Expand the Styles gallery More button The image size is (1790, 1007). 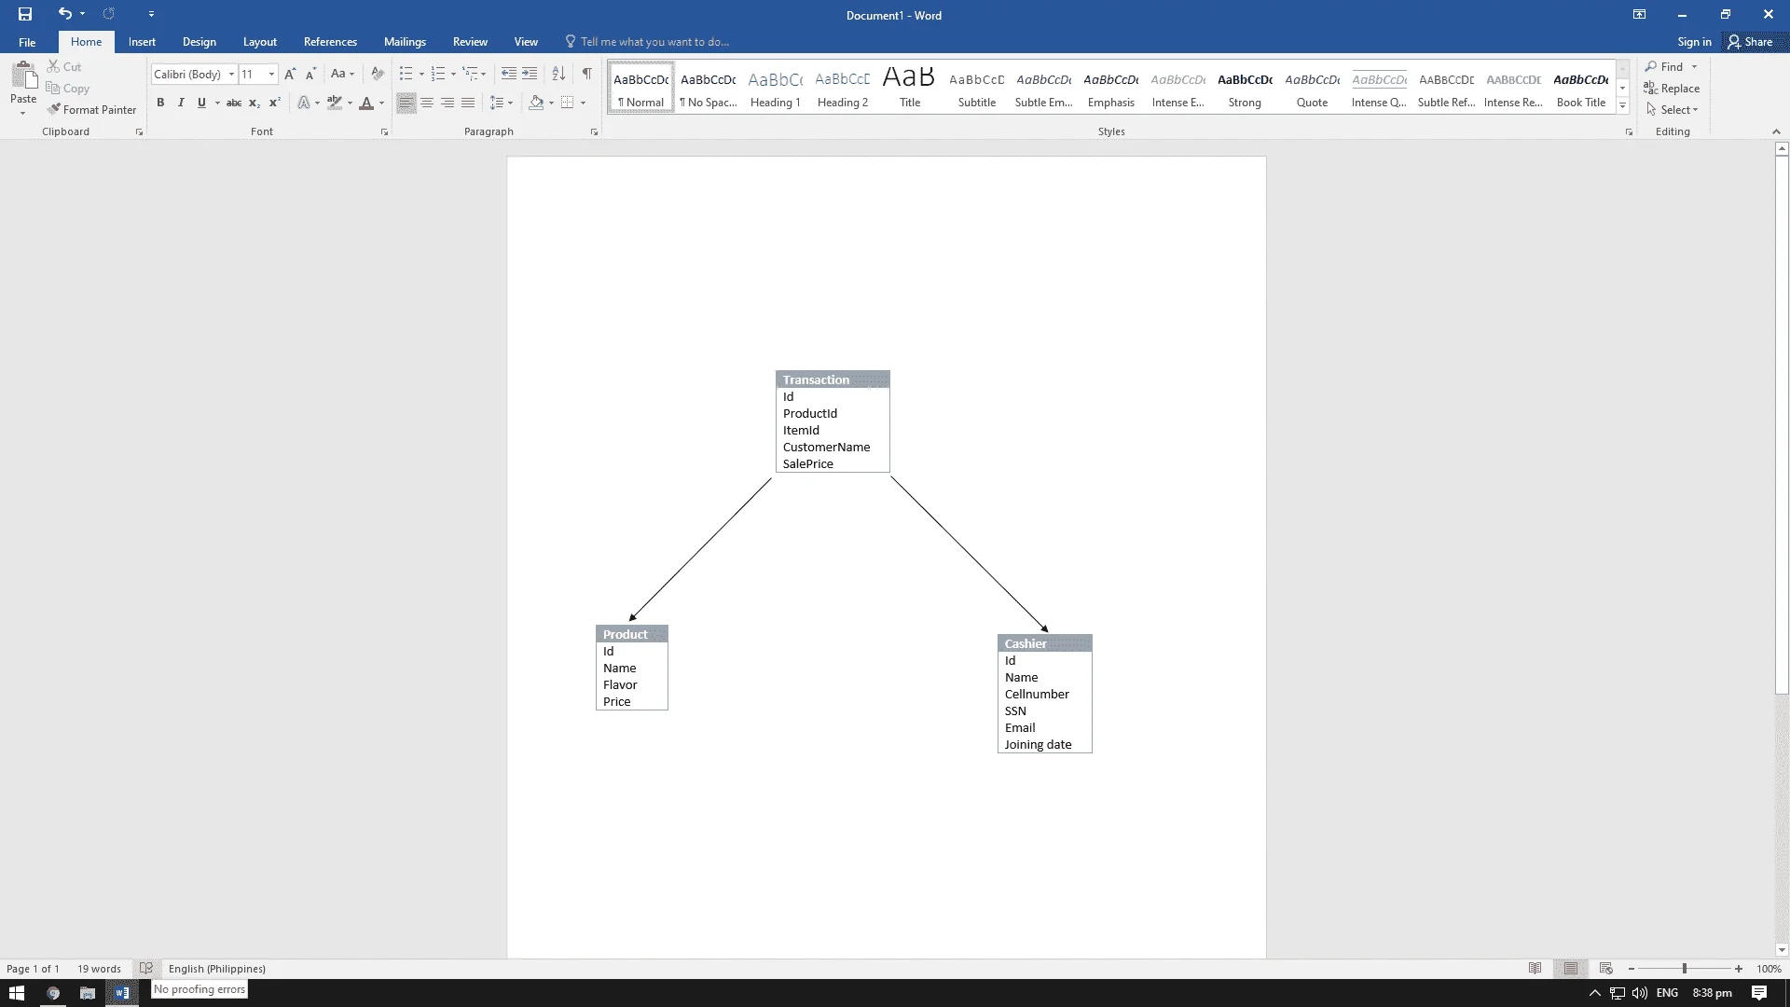tap(1623, 106)
